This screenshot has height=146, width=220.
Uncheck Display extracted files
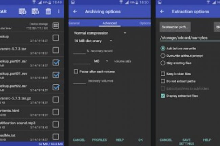point(163,96)
